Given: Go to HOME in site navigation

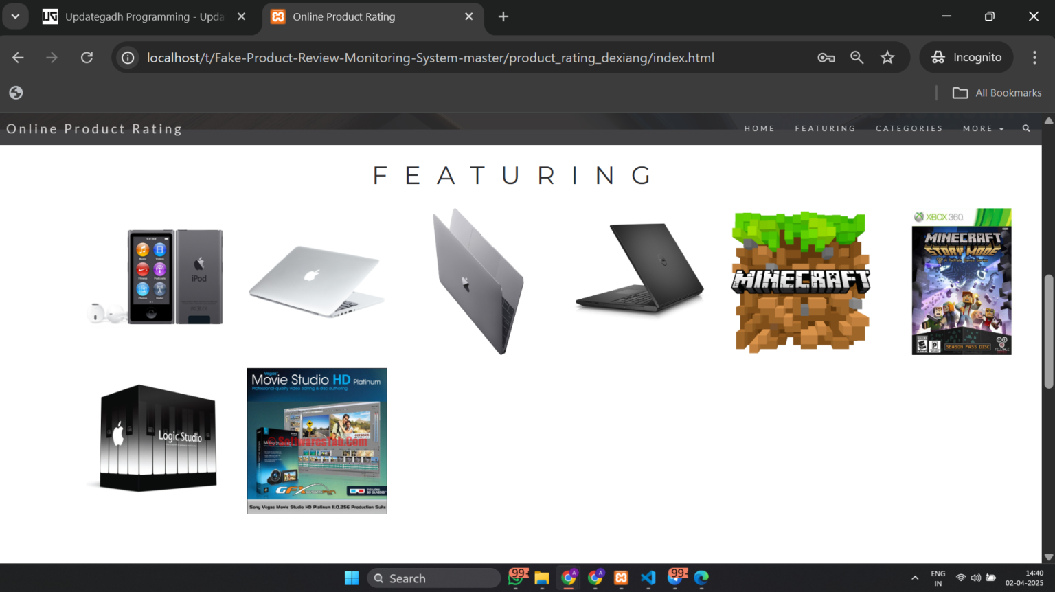Looking at the screenshot, I should click(x=759, y=128).
